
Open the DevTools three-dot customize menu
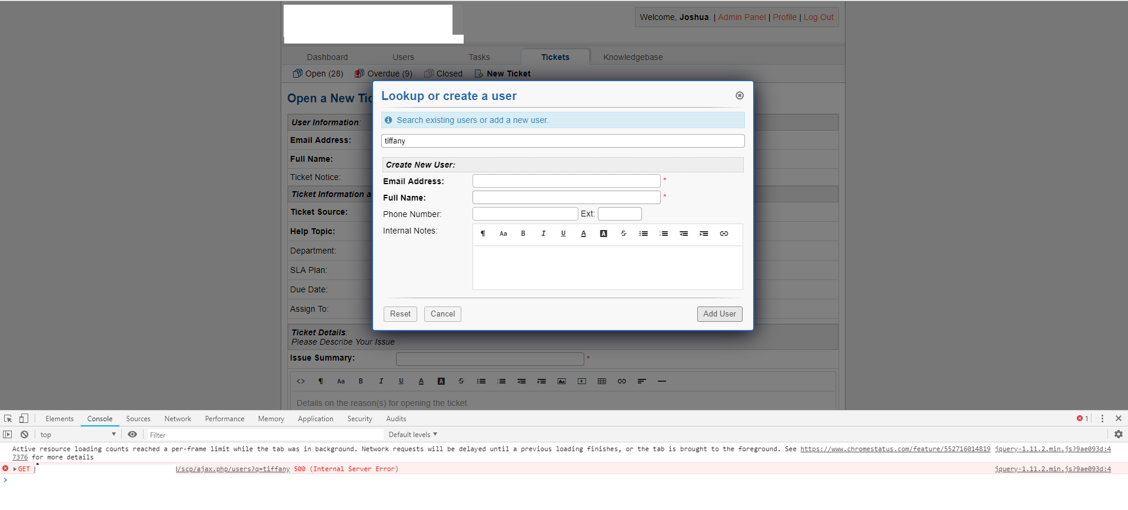click(x=1102, y=418)
